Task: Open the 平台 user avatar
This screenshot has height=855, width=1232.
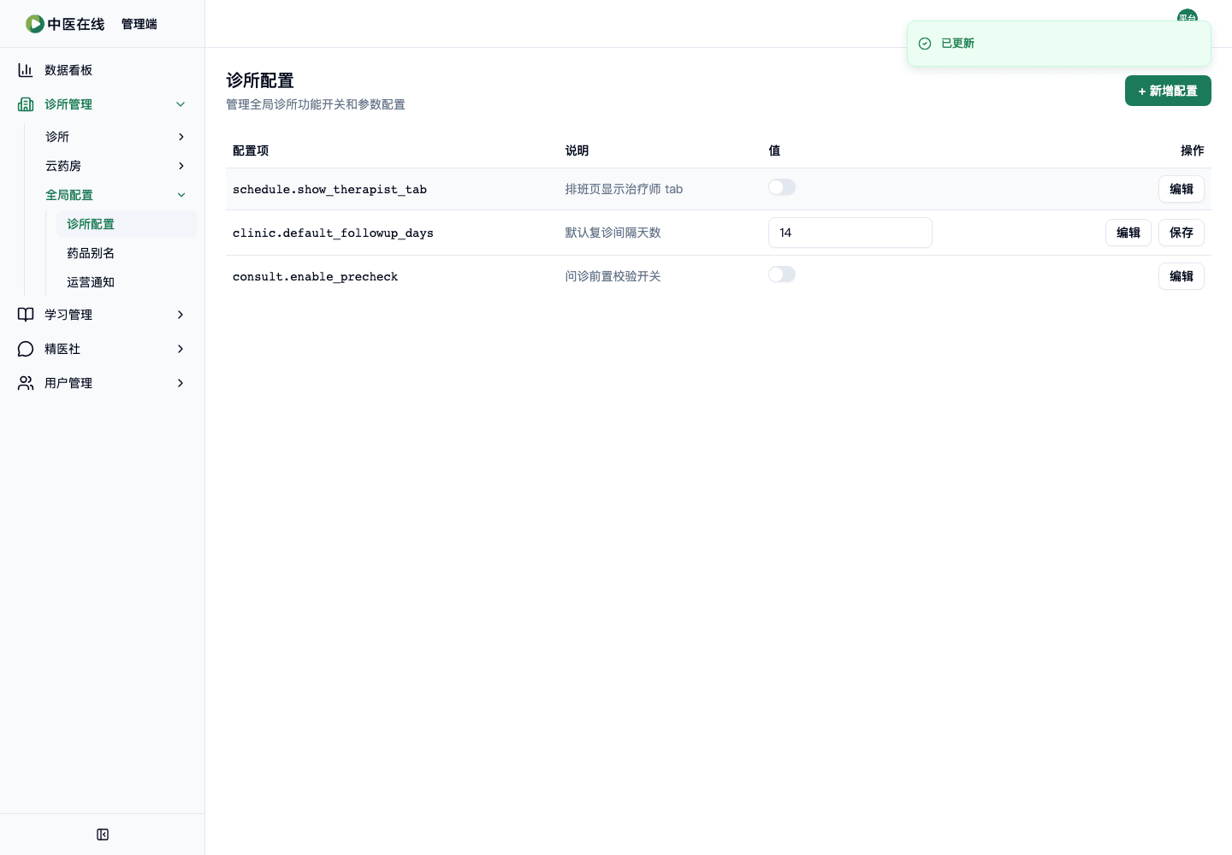Action: (1188, 17)
